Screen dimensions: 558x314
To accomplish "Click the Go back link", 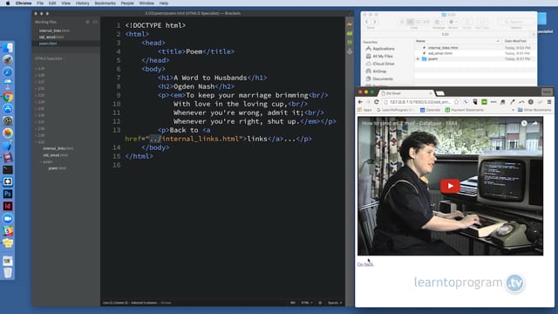I will (x=365, y=263).
